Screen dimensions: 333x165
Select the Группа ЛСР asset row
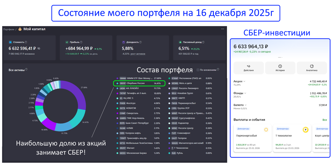[191, 108]
